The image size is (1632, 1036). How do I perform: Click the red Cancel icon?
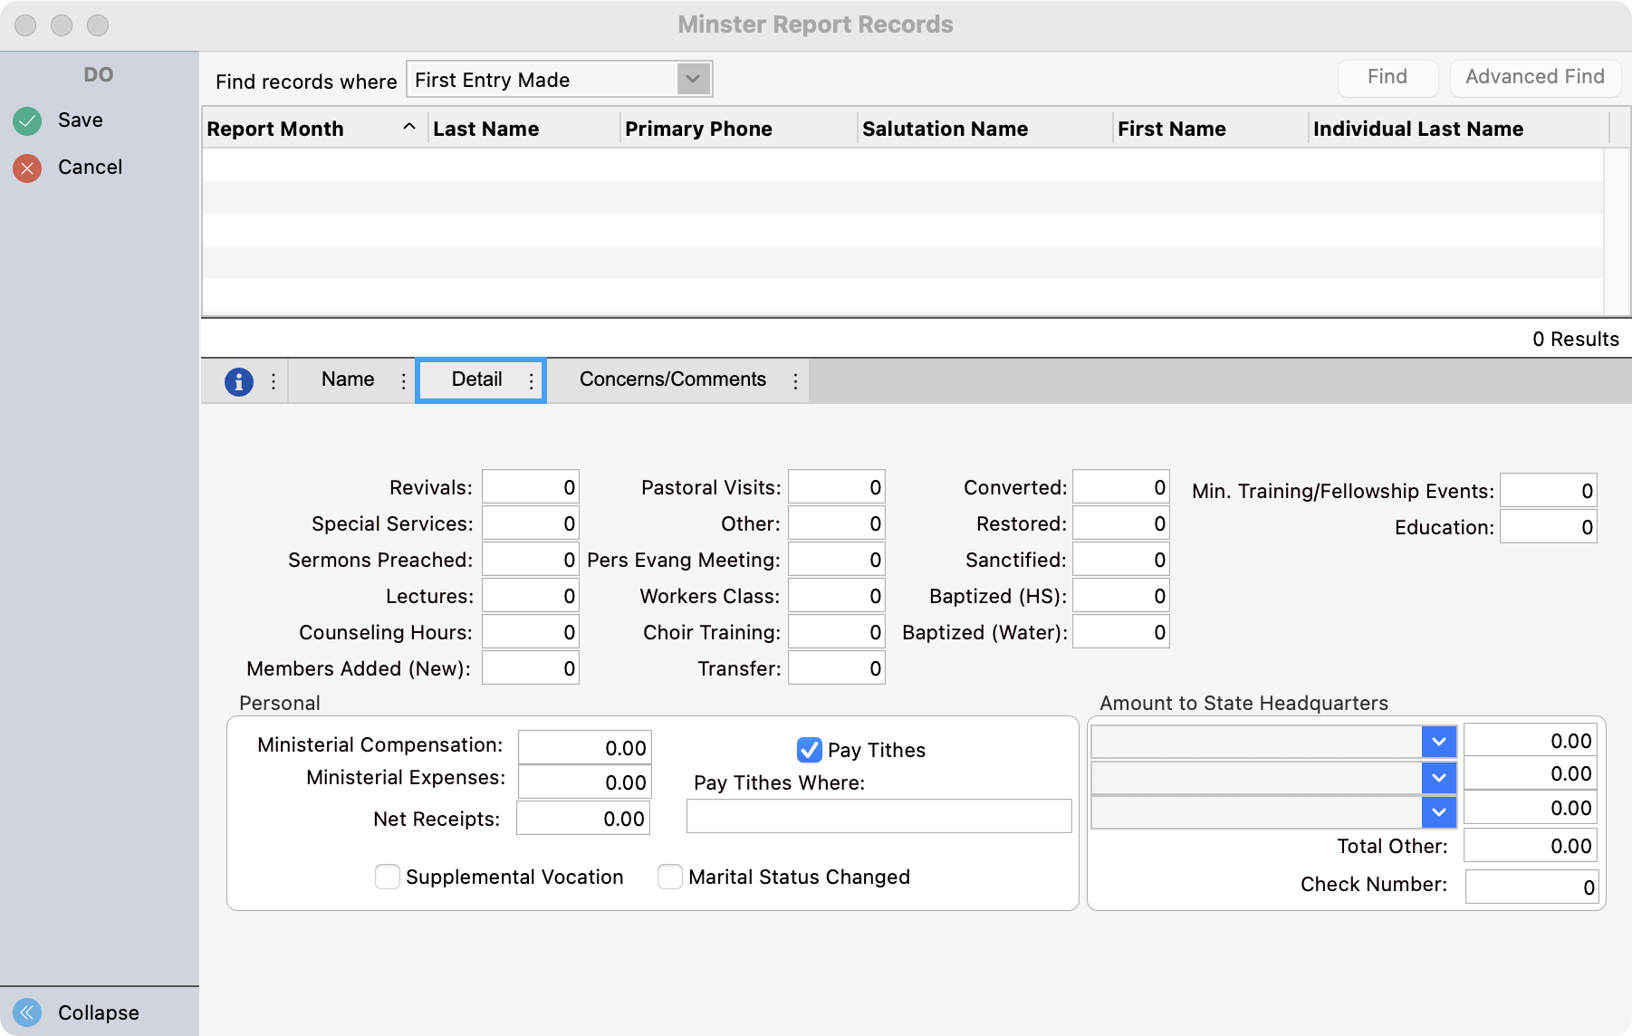[x=27, y=167]
